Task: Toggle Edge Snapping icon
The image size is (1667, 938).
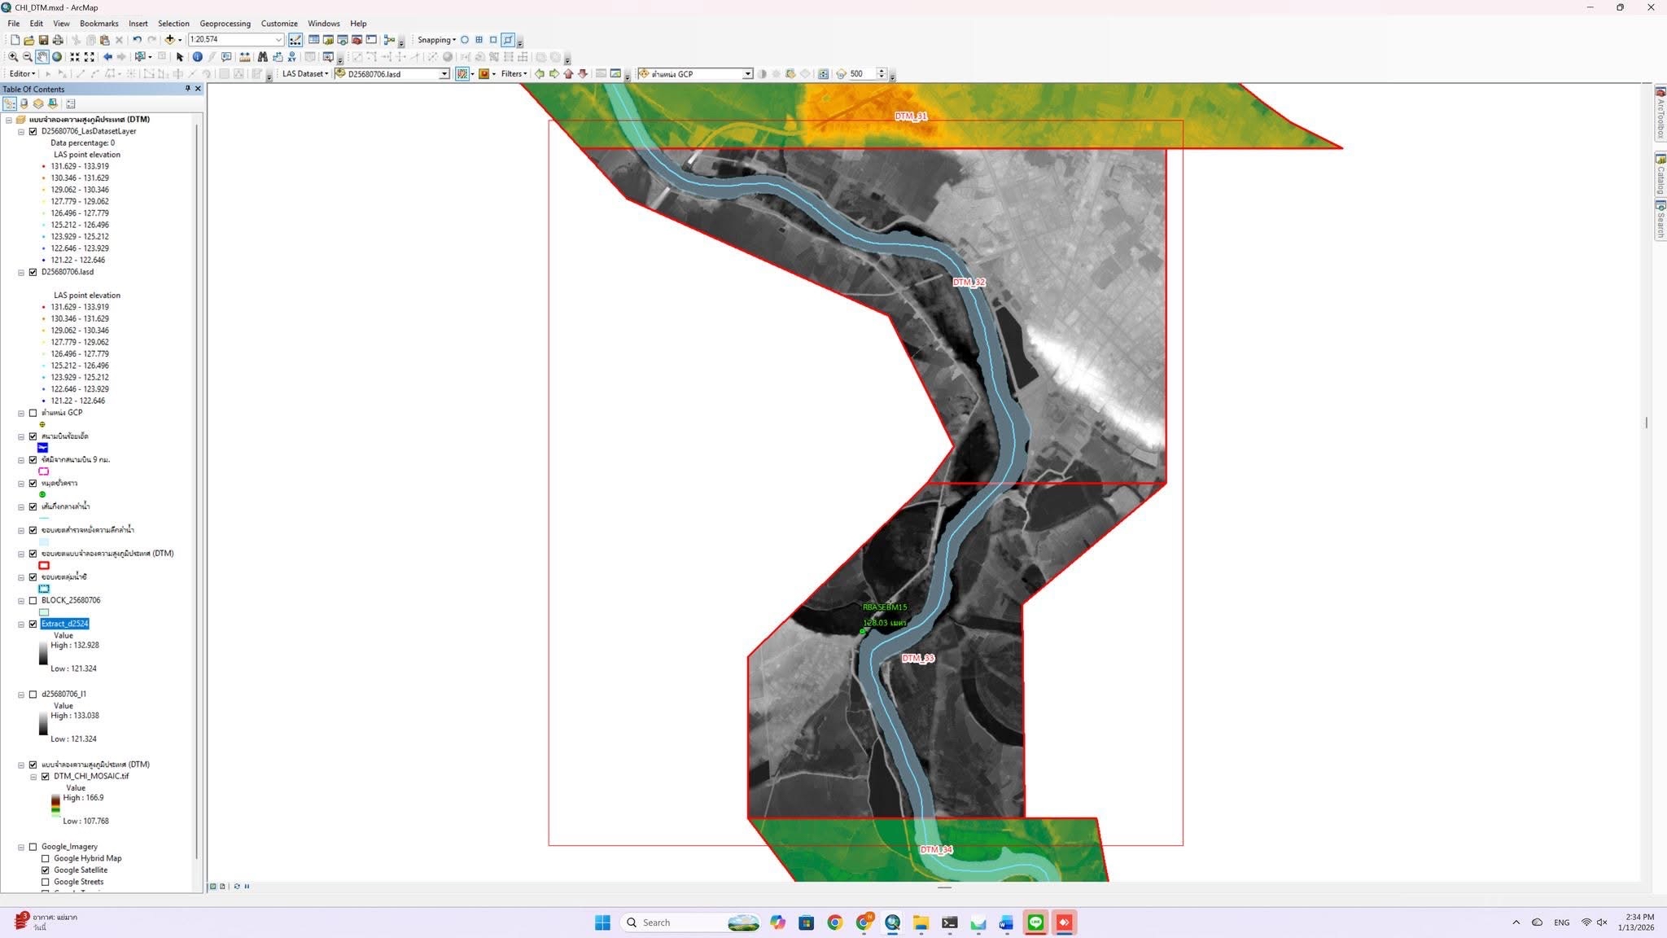Action: 508,39
